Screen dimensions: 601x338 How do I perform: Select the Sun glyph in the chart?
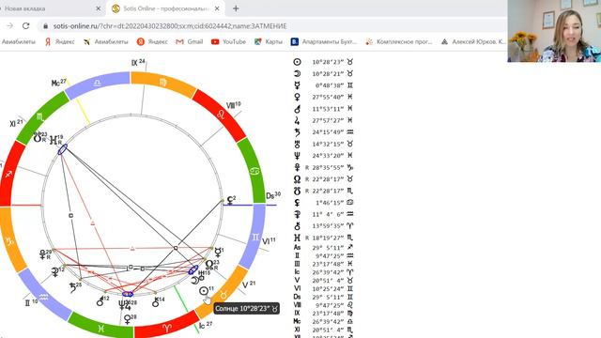point(204,291)
